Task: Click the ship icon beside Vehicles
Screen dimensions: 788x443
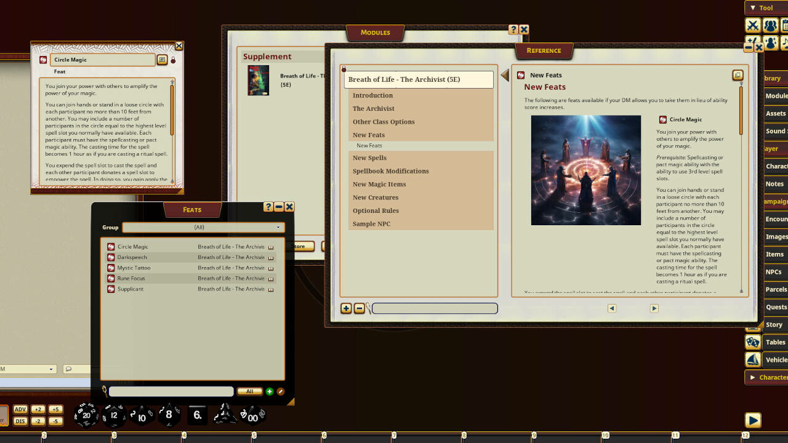Action: pyautogui.click(x=752, y=360)
